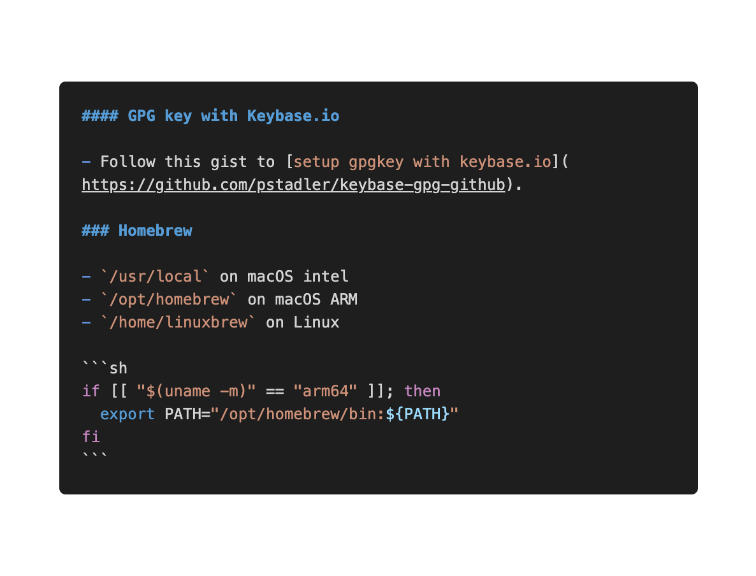Click the 'export' keyword
Image resolution: width=756 pixels, height=576 pixels.
click(127, 415)
